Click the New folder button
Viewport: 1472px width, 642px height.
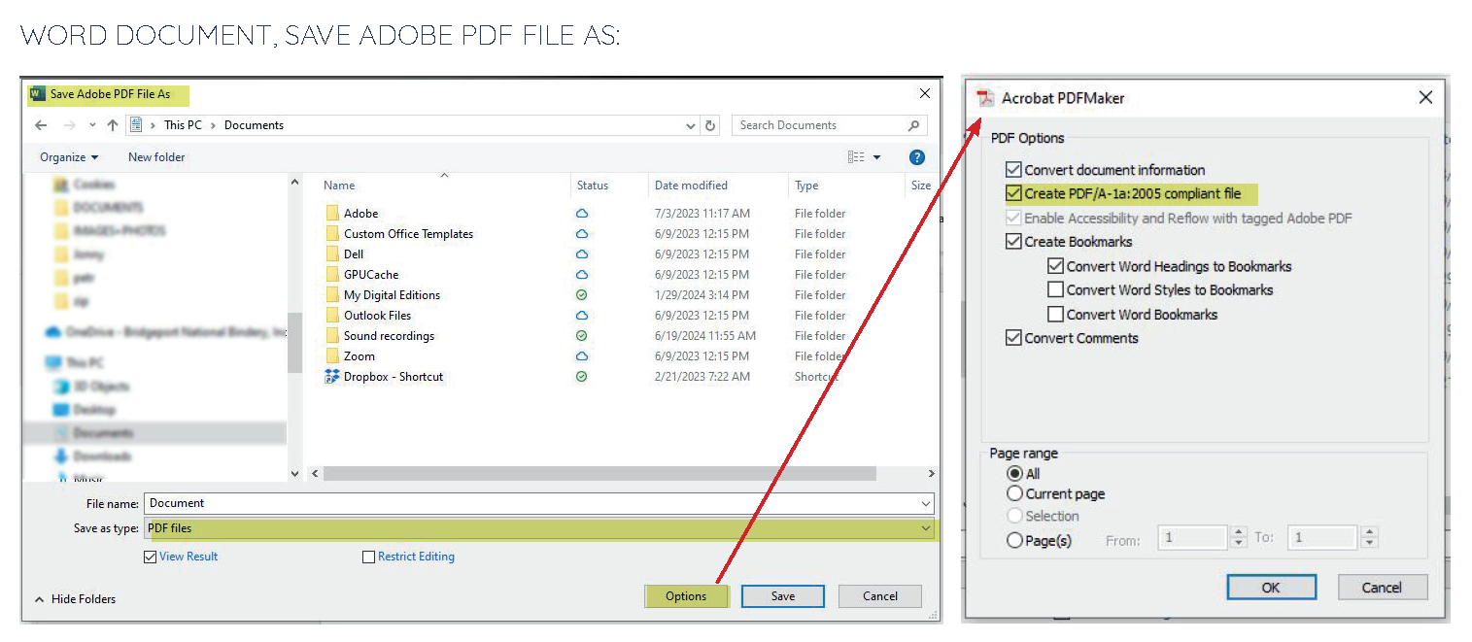tap(156, 157)
